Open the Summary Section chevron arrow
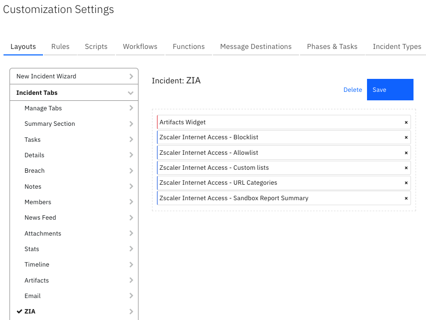Screen dimensions: 426x320 [x=131, y=124]
